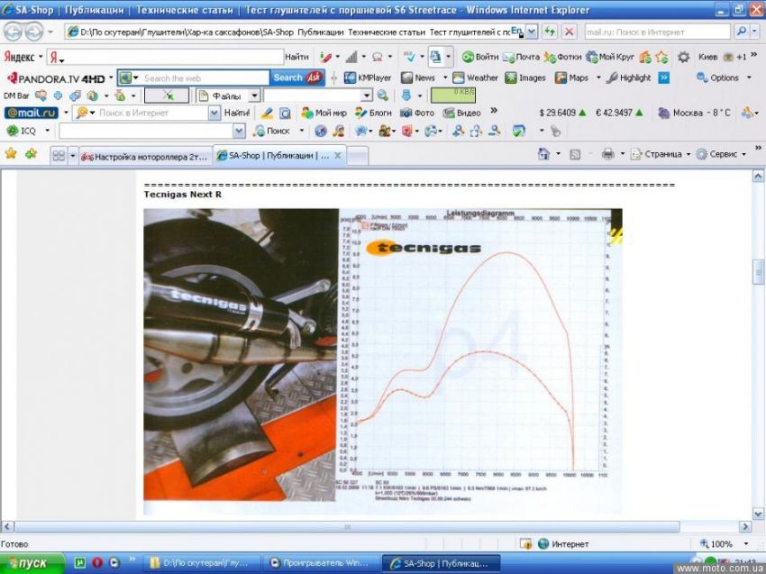Click the search magnifier next to mail.ru box
The width and height of the screenshot is (766, 574).
(x=741, y=32)
